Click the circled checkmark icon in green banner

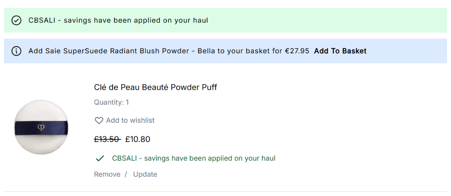tap(16, 20)
